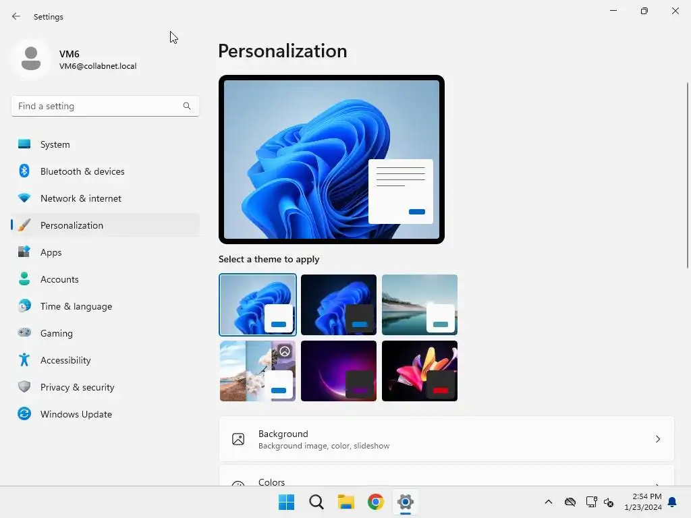Click the taskbar clock showing 2:54 PM
This screenshot has width=691, height=518.
point(643,502)
